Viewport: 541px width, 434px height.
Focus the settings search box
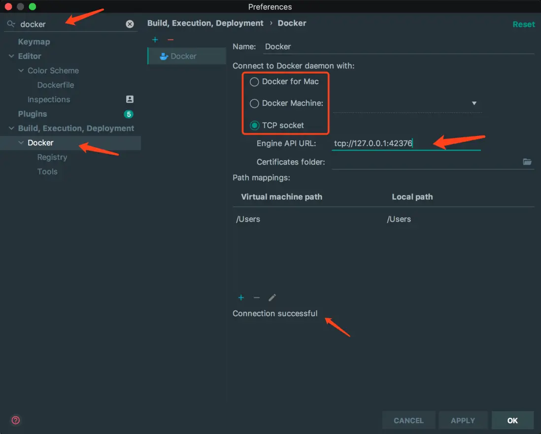(71, 24)
